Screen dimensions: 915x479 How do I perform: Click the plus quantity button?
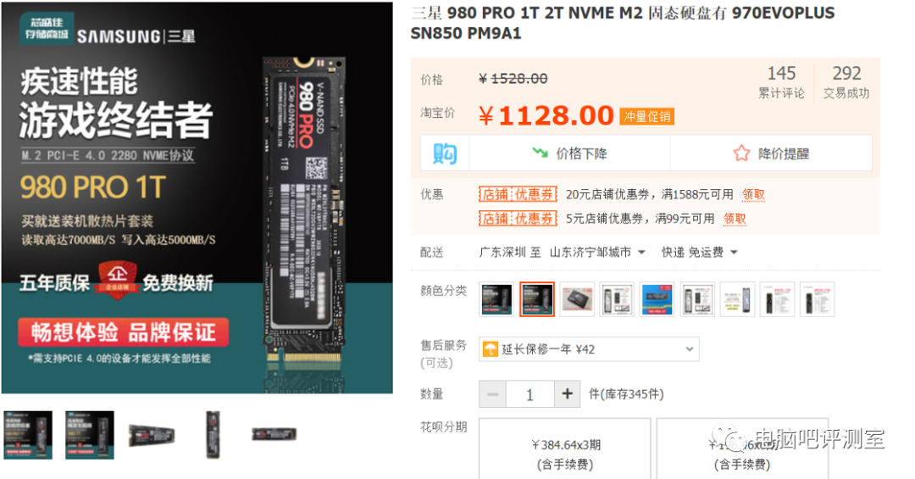tap(567, 394)
